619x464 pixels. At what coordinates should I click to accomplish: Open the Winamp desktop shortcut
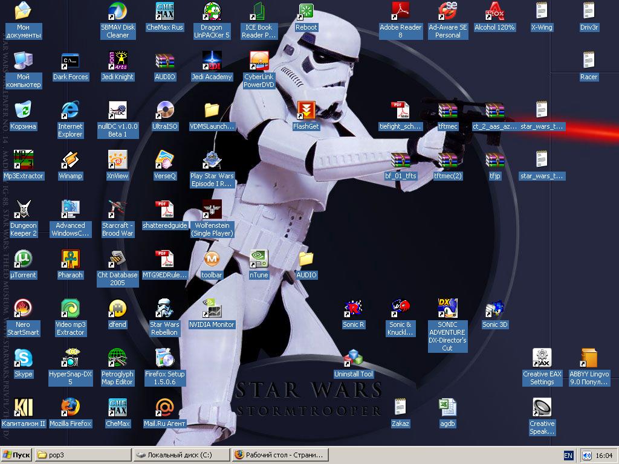click(x=70, y=160)
